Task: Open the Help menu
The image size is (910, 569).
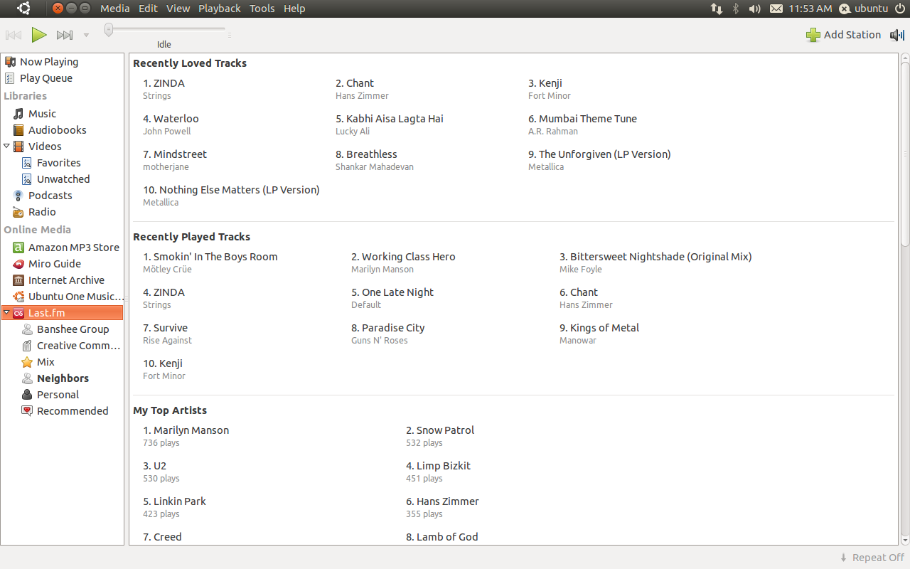Action: (x=294, y=9)
